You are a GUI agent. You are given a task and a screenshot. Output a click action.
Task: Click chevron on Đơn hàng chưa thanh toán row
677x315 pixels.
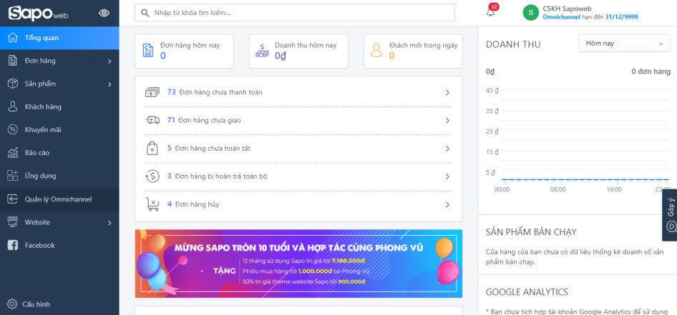[447, 92]
